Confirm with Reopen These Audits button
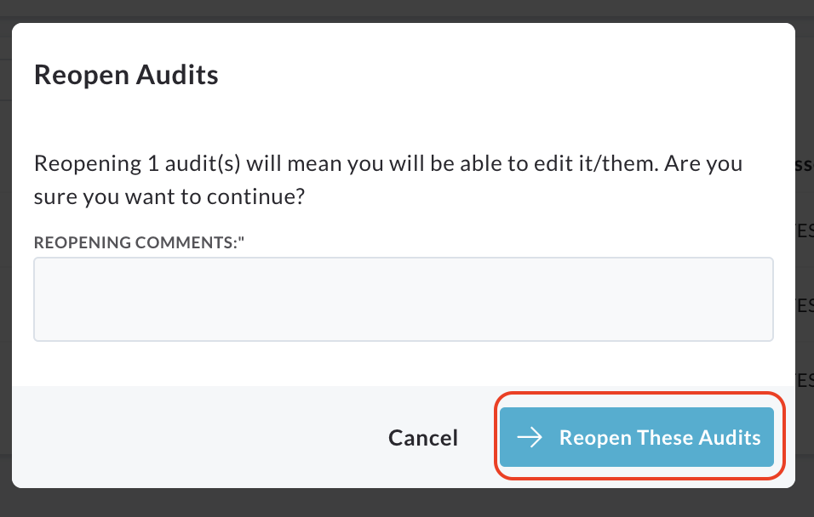 pyautogui.click(x=636, y=437)
